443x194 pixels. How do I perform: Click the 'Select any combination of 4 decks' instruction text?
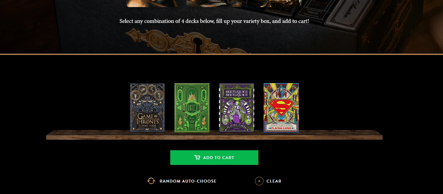pos(214,21)
